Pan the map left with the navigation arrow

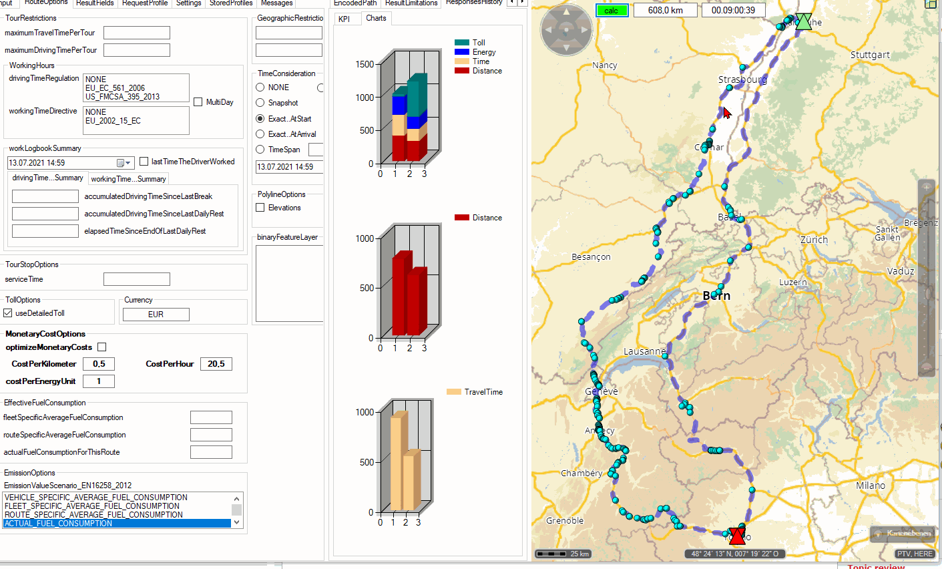547,30
